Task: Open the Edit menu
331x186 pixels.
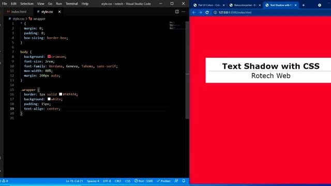Action: pyautogui.click(x=13, y=4)
